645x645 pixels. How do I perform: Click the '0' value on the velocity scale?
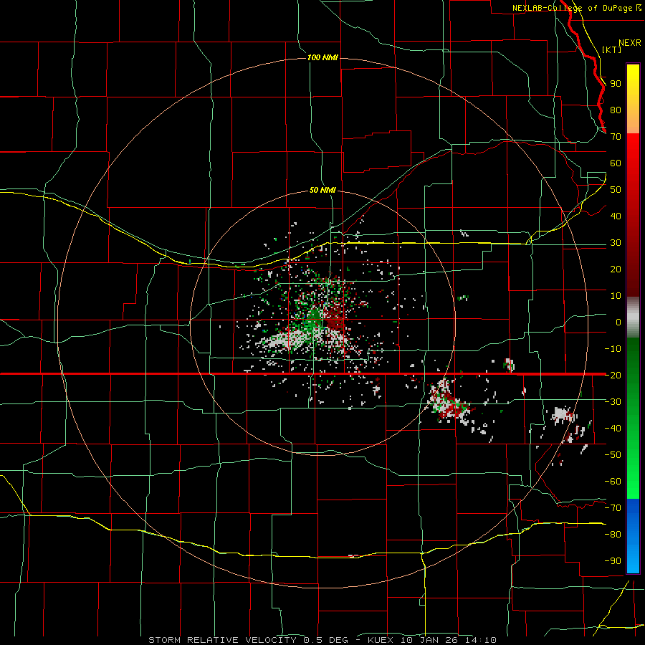pyautogui.click(x=618, y=322)
